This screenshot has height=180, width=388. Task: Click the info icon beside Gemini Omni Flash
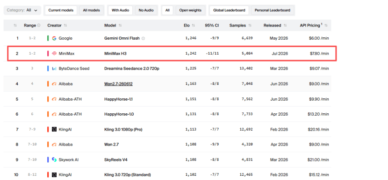143,38
